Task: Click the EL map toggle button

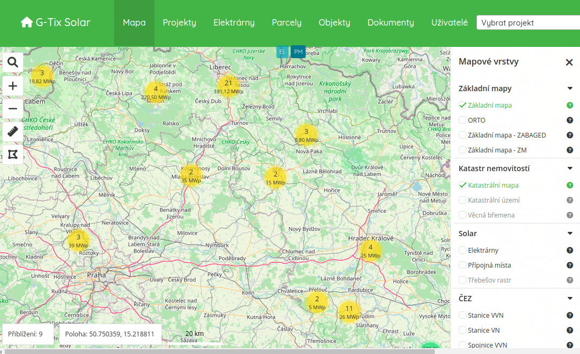Action: [x=282, y=52]
